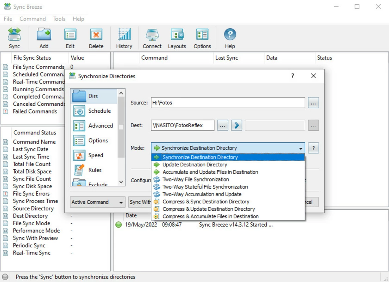Click the Connect toolbar icon
This screenshot has height=282, width=389.
click(152, 35)
